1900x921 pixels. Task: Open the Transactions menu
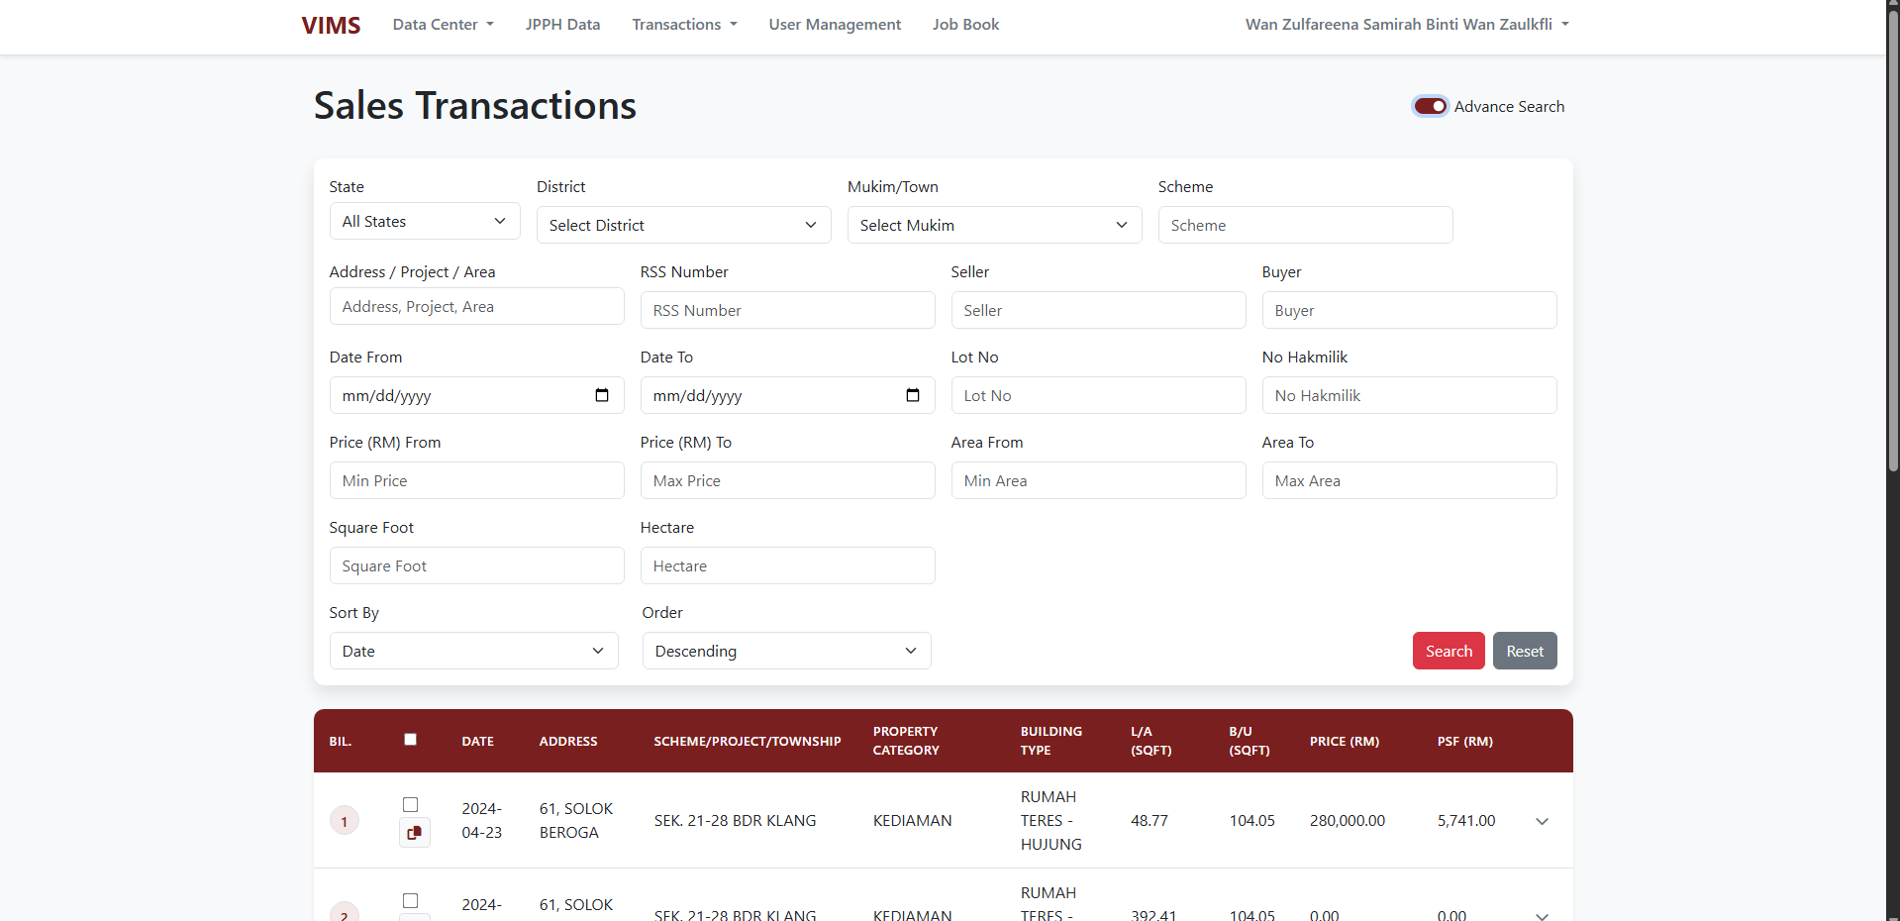[x=684, y=25]
